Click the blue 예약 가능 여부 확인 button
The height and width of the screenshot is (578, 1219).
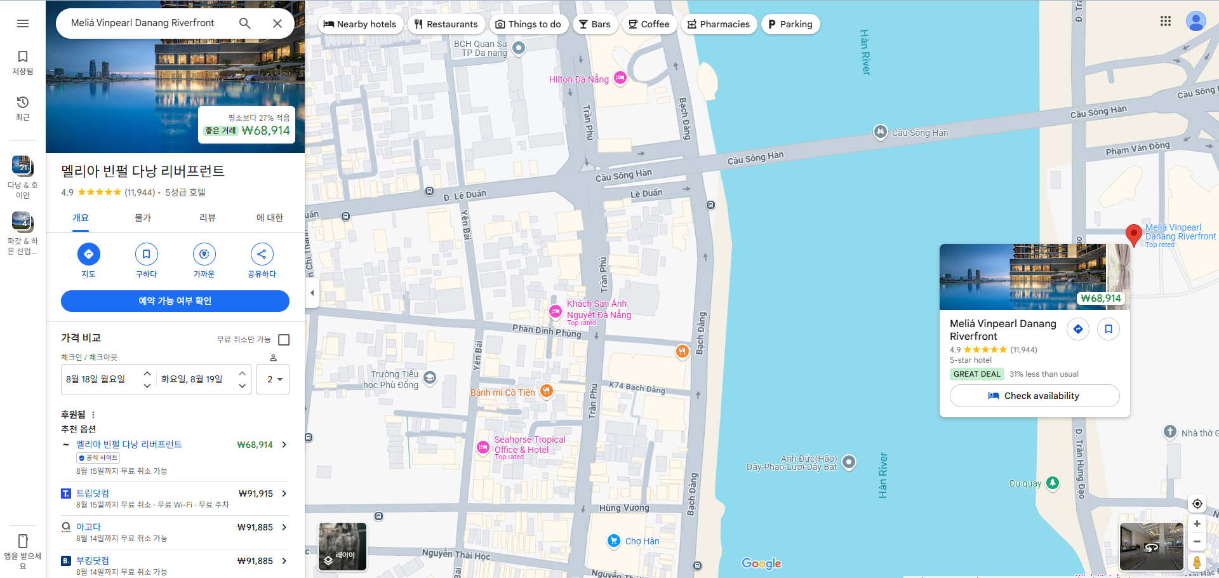(x=175, y=301)
